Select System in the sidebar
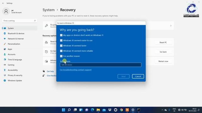Screen dimensions: 202x113 pyautogui.click(x=20, y=28)
